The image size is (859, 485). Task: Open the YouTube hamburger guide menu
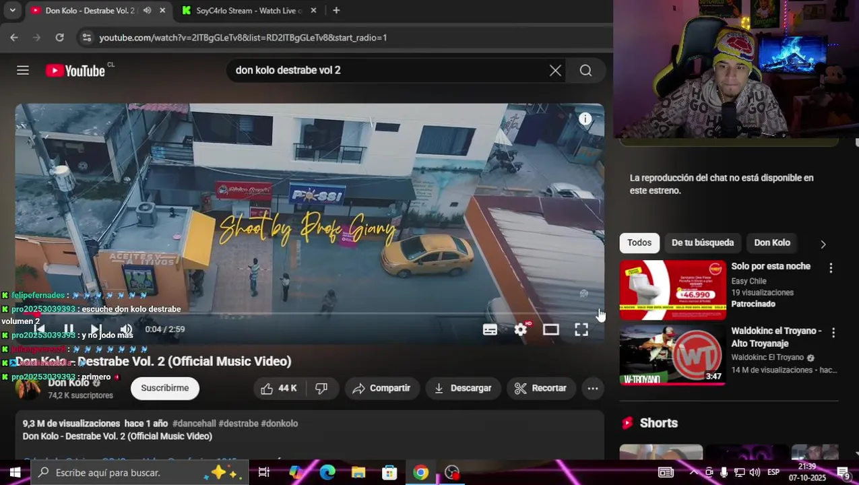pyautogui.click(x=23, y=70)
